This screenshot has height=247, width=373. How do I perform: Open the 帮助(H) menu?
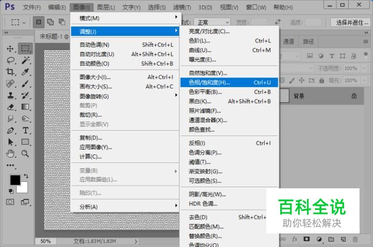[x=283, y=8]
